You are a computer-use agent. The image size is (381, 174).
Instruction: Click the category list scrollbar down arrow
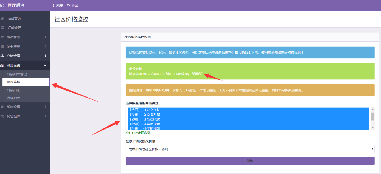pos(372,128)
